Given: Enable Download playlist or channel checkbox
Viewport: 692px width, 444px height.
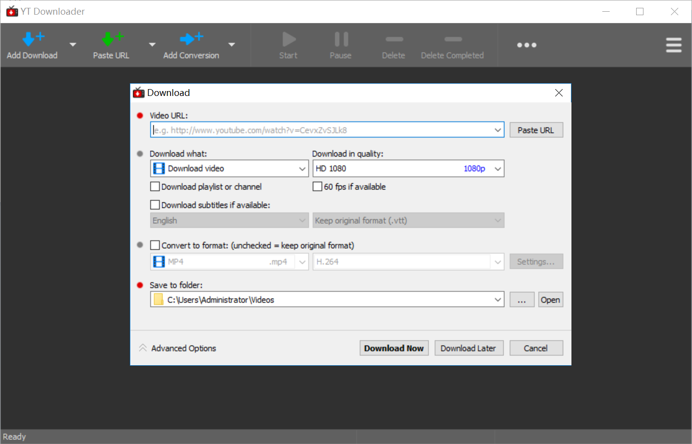Looking at the screenshot, I should coord(155,187).
